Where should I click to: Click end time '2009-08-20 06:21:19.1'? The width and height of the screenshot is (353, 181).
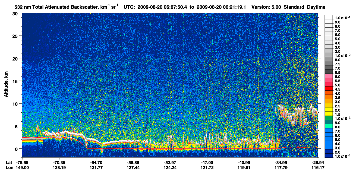coord(222,7)
